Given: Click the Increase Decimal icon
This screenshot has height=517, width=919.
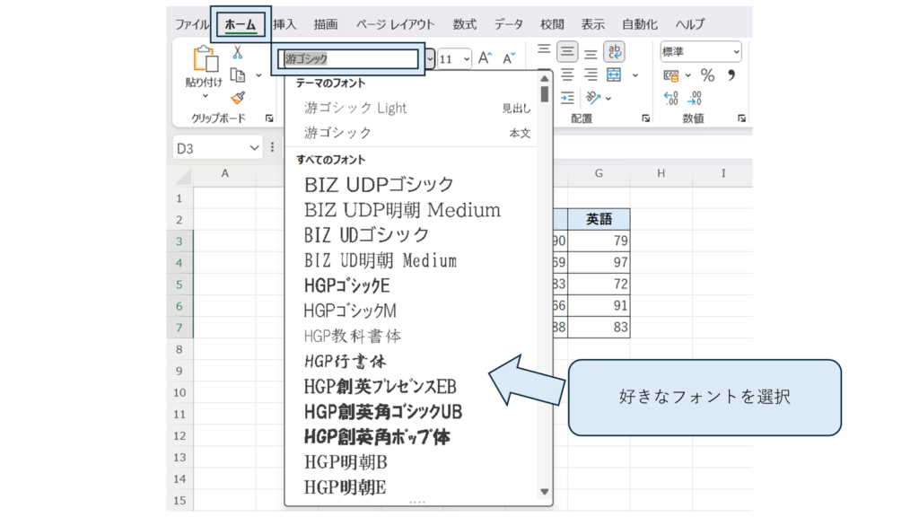Looking at the screenshot, I should click(x=670, y=98).
